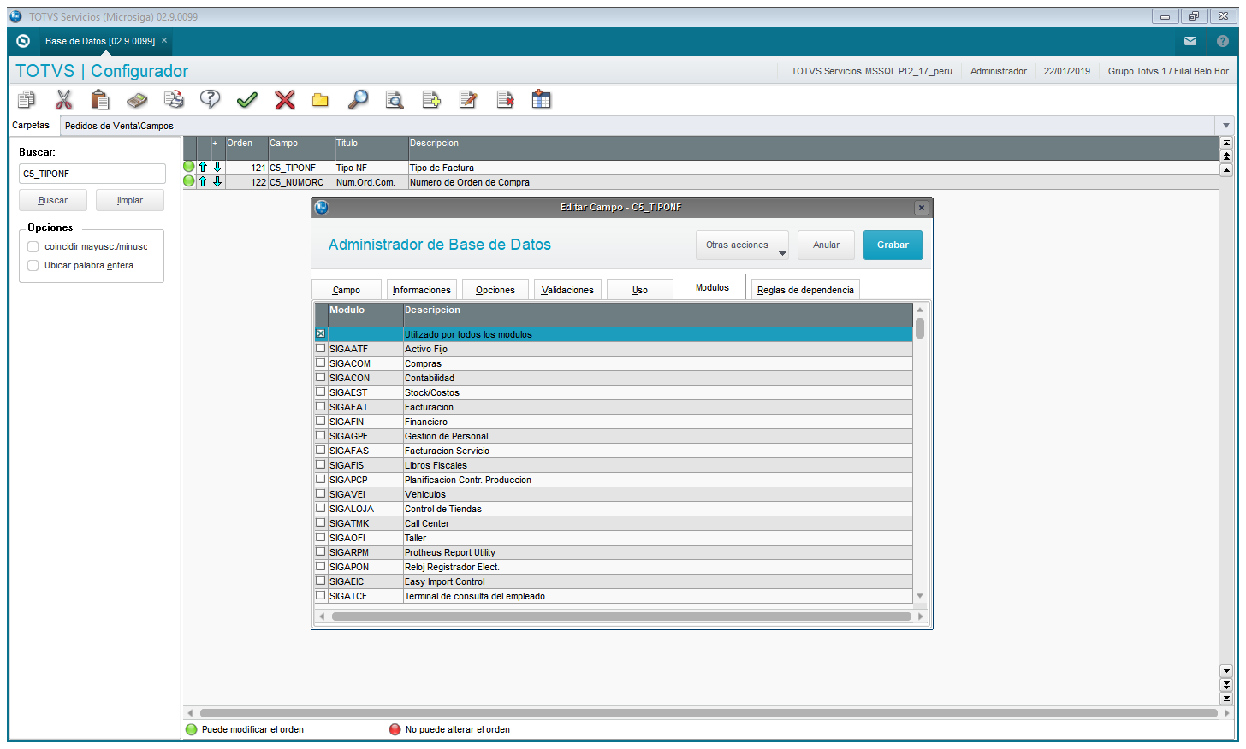Select the Modulos tab

[x=712, y=287]
